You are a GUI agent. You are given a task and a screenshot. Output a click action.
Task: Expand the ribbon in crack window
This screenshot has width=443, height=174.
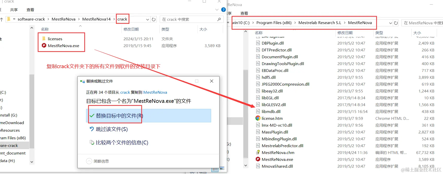coord(217,10)
